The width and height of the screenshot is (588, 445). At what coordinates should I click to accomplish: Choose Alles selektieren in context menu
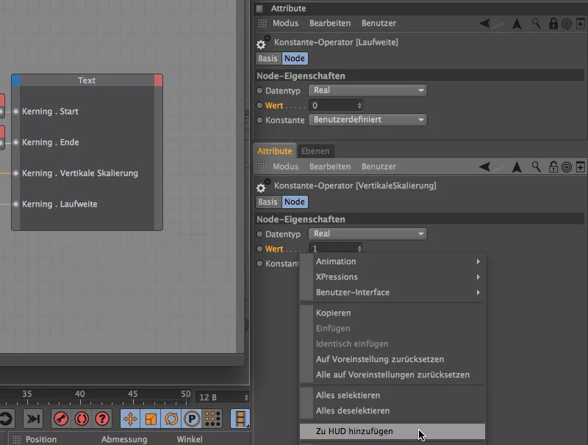click(x=392, y=395)
